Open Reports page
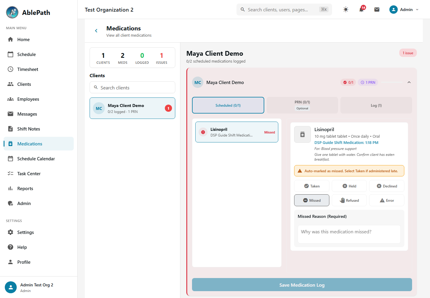Image resolution: width=430 pixels, height=298 pixels. [x=39, y=188]
